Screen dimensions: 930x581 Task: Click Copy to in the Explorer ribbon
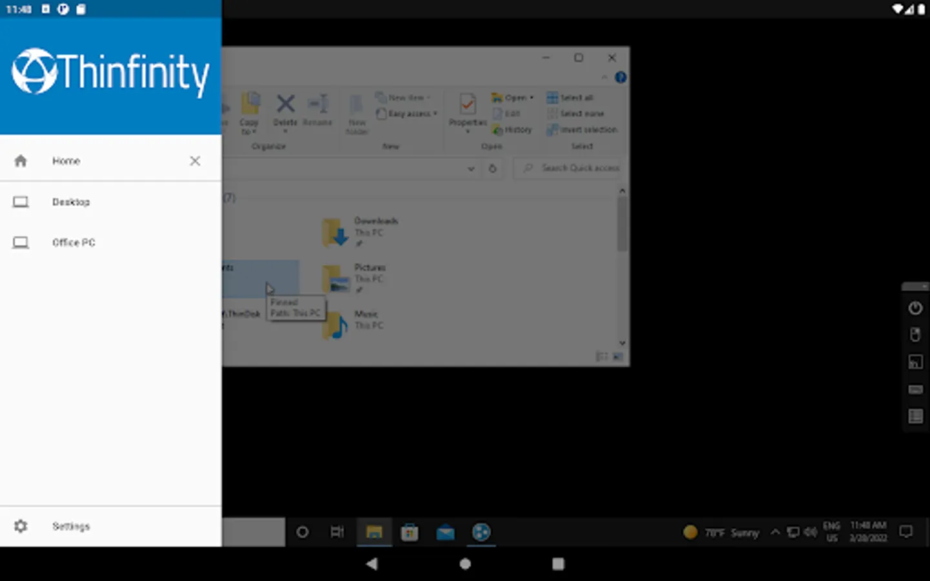pos(249,114)
